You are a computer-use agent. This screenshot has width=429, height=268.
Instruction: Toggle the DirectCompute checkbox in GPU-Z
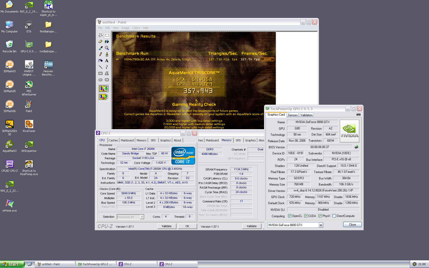click(x=334, y=216)
